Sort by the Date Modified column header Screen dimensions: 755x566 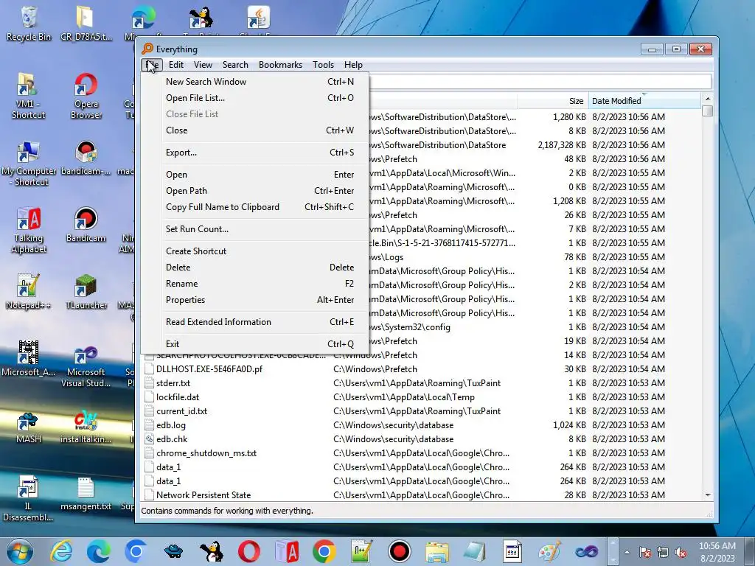click(x=644, y=101)
